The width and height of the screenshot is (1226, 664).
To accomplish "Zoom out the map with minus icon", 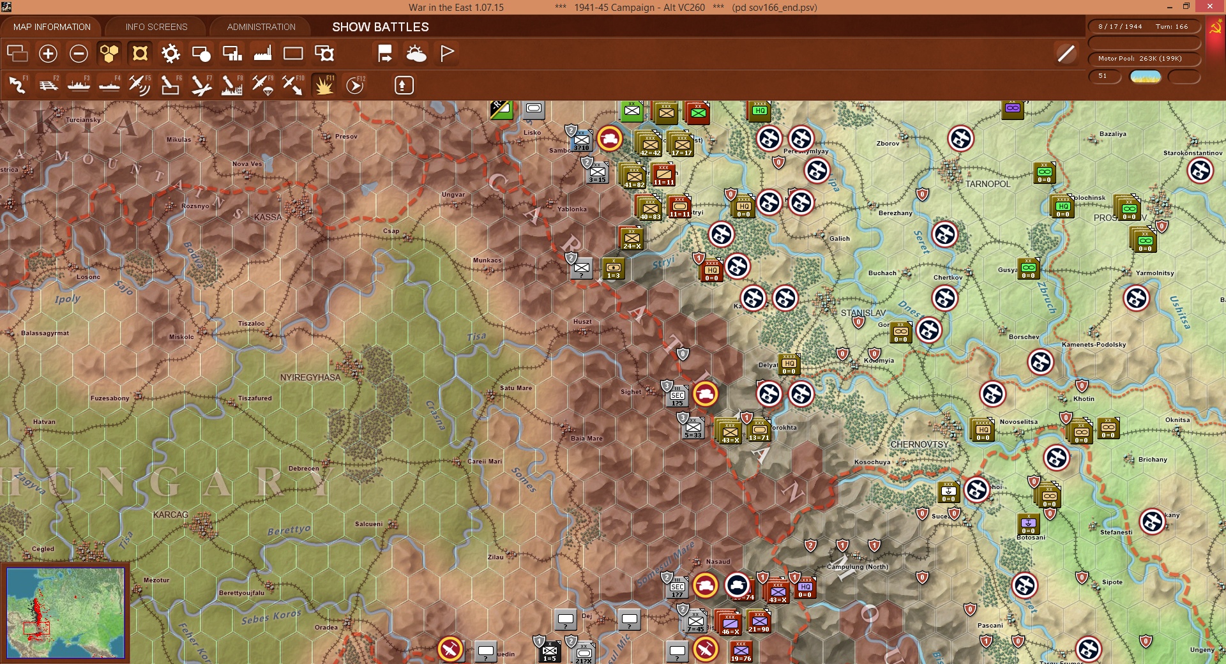I will tap(79, 54).
